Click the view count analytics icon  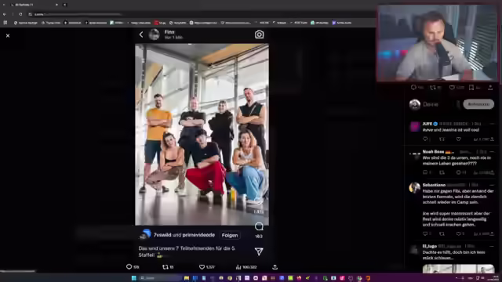238,266
